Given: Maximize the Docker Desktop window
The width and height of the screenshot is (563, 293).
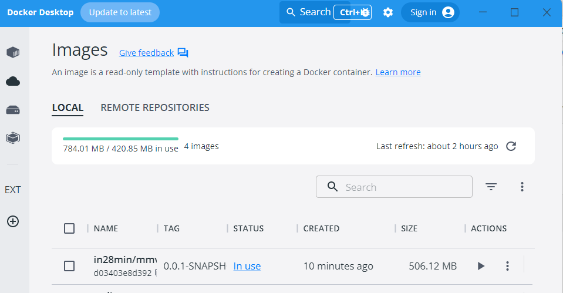Looking at the screenshot, I should pos(514,12).
